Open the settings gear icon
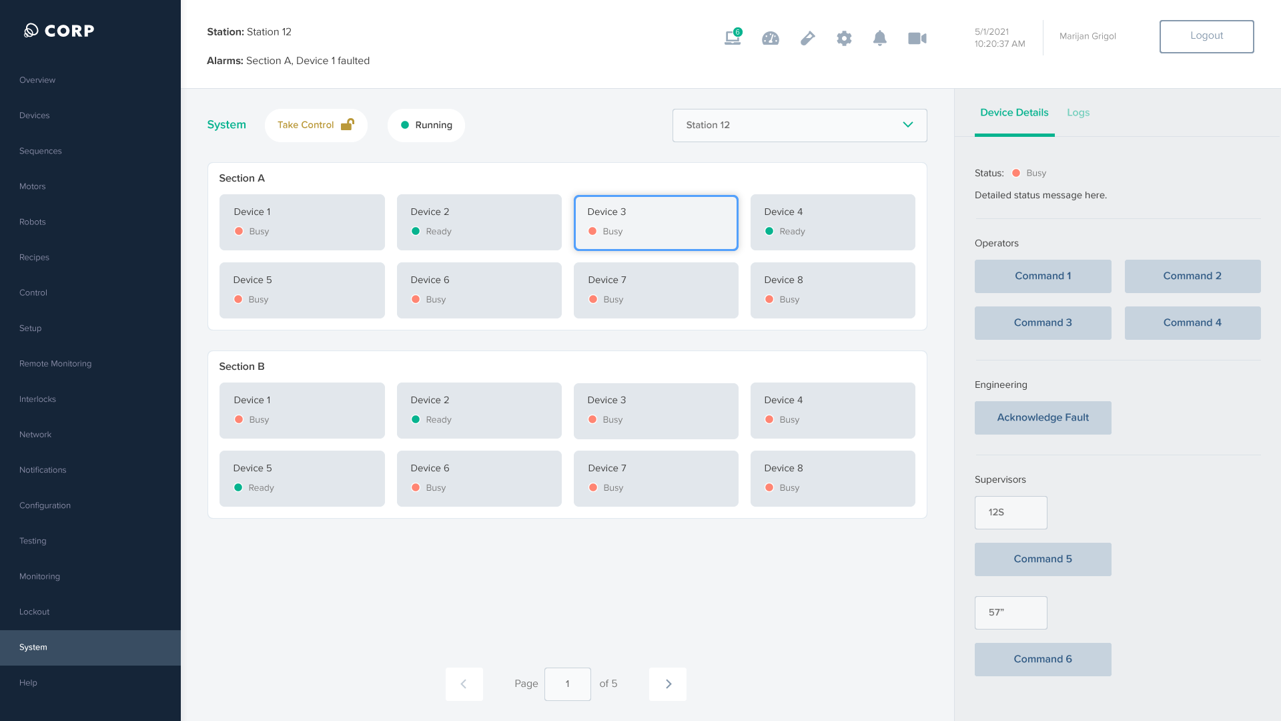The image size is (1281, 721). click(x=844, y=38)
